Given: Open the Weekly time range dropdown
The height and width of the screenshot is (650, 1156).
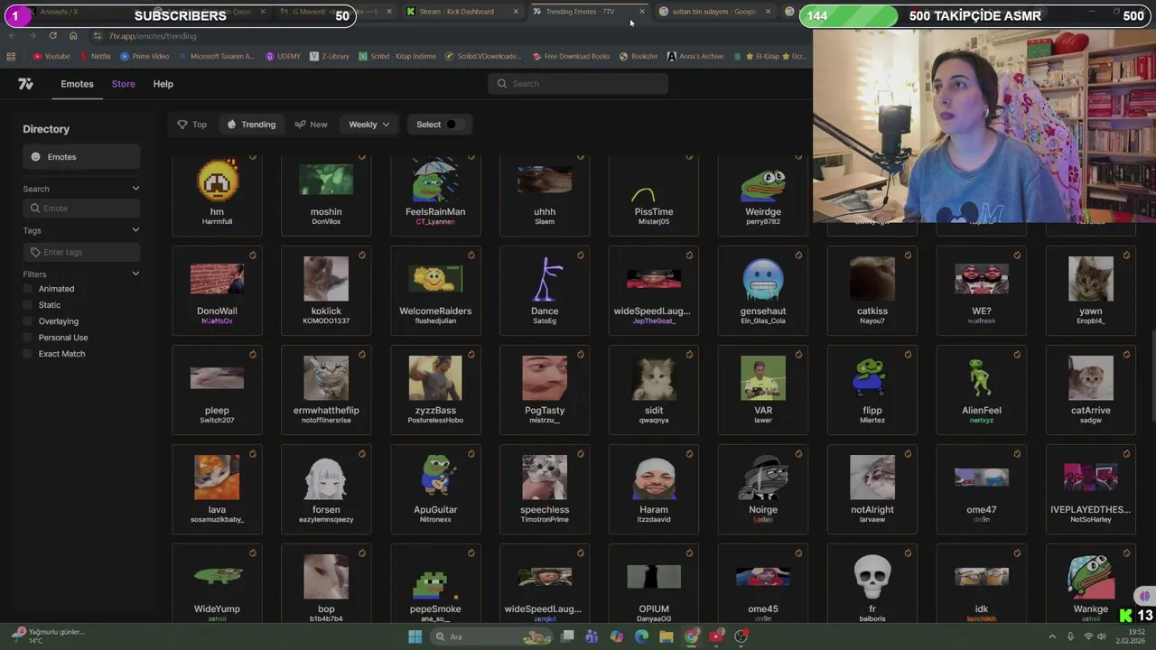Looking at the screenshot, I should click(368, 125).
